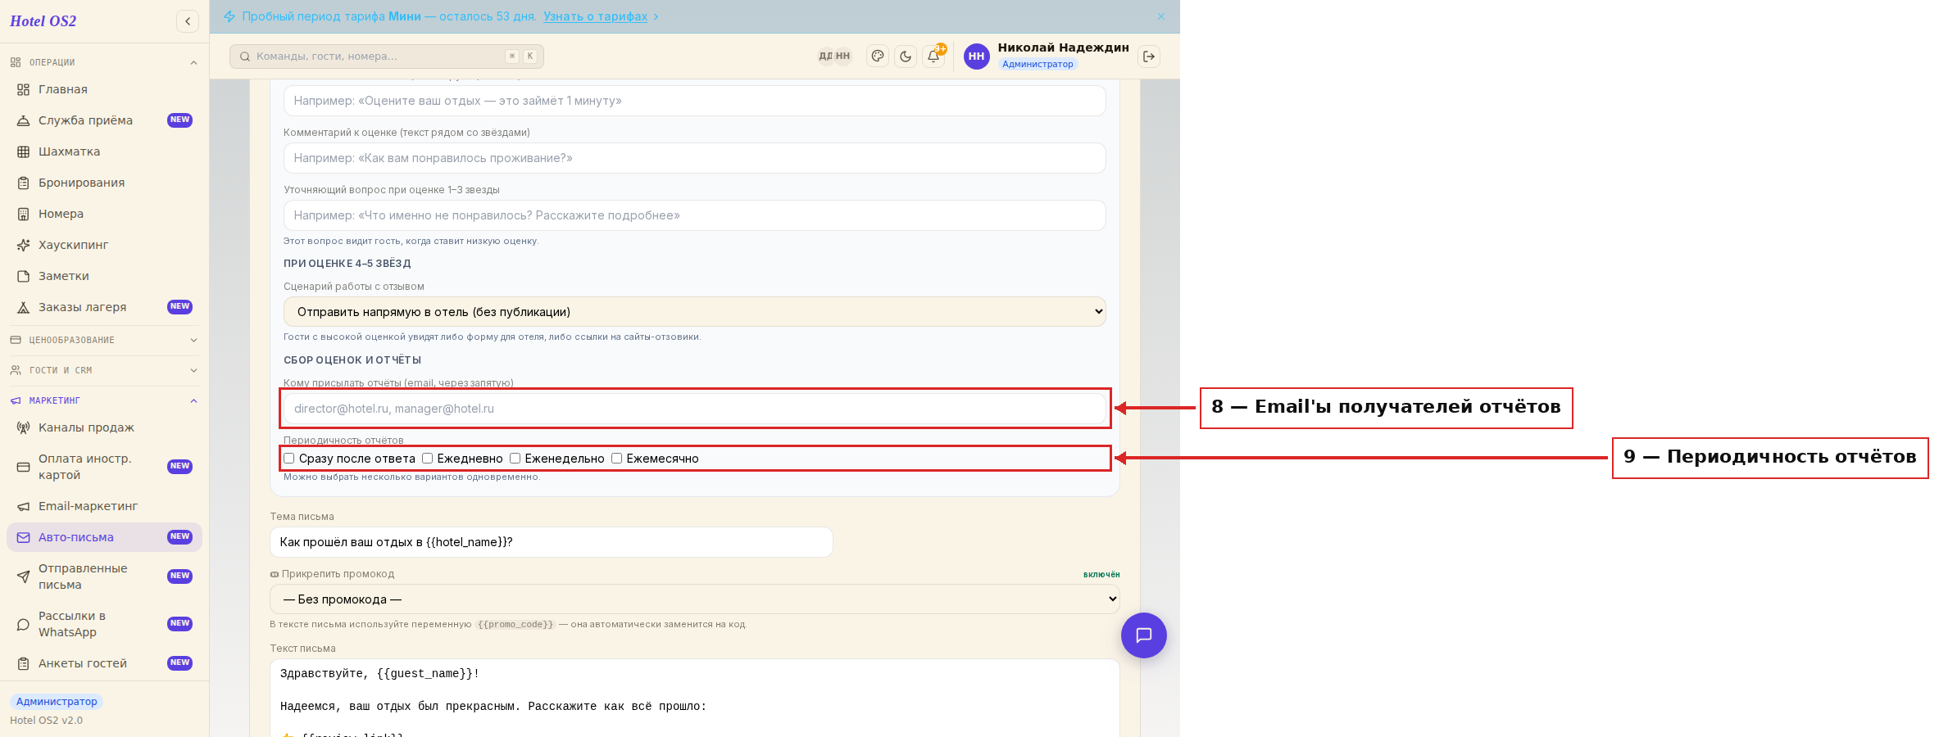Check Еженедельно report frequency
Viewport: 1948px width, 737px height.
click(515, 459)
